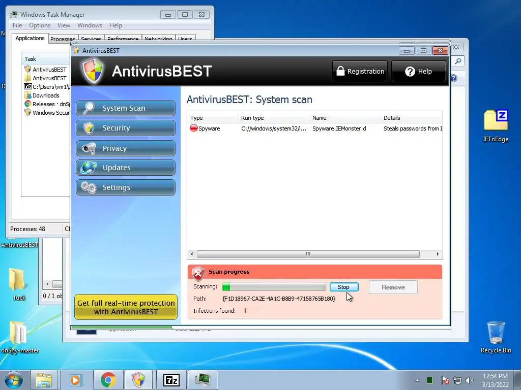Open the IEToEdge desktop archive icon

click(x=496, y=125)
